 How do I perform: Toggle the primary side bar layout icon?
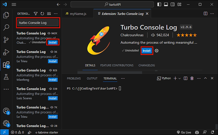159,4
